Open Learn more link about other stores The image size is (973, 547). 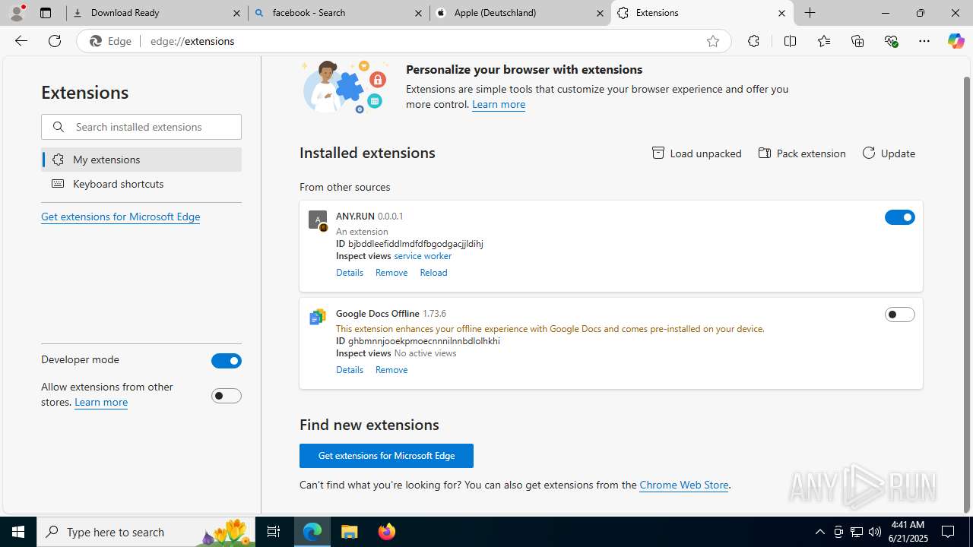click(101, 402)
